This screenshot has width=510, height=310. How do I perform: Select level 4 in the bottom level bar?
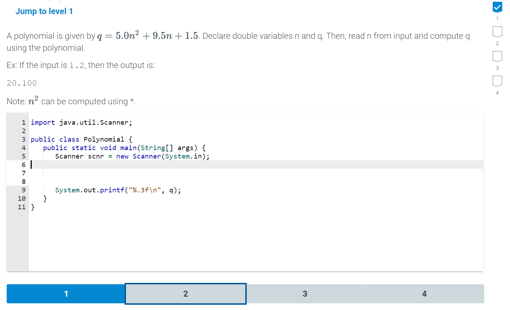[x=424, y=293]
